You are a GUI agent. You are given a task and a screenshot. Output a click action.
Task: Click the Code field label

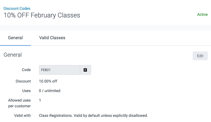click(26, 70)
